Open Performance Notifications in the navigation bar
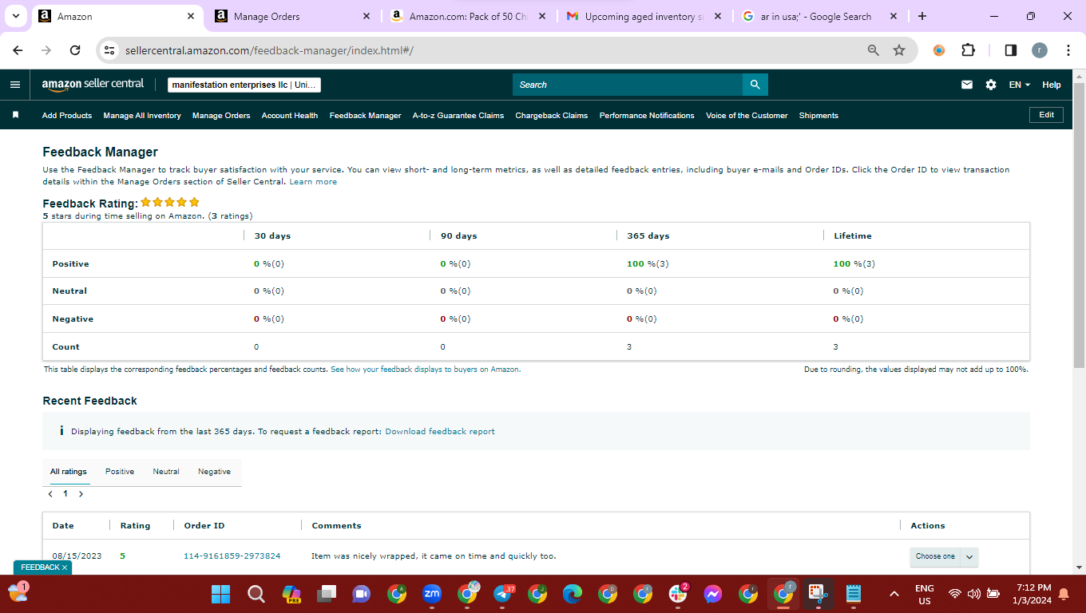 point(647,116)
